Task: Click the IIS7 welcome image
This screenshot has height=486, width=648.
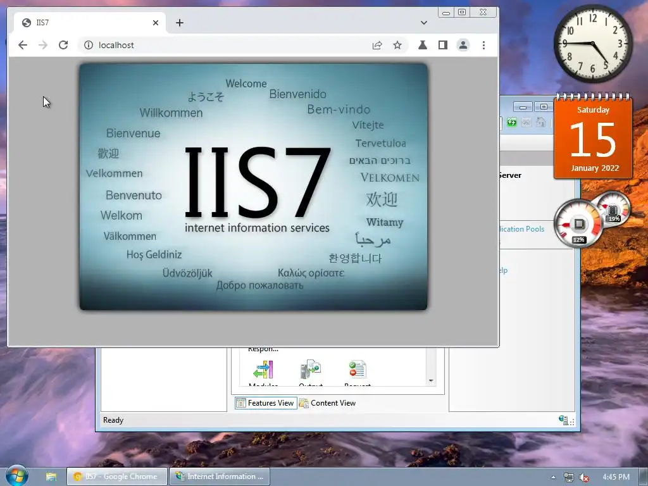Action: pyautogui.click(x=253, y=187)
